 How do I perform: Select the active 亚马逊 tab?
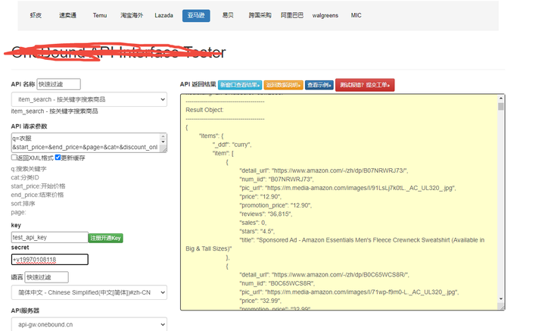pyautogui.click(x=196, y=16)
